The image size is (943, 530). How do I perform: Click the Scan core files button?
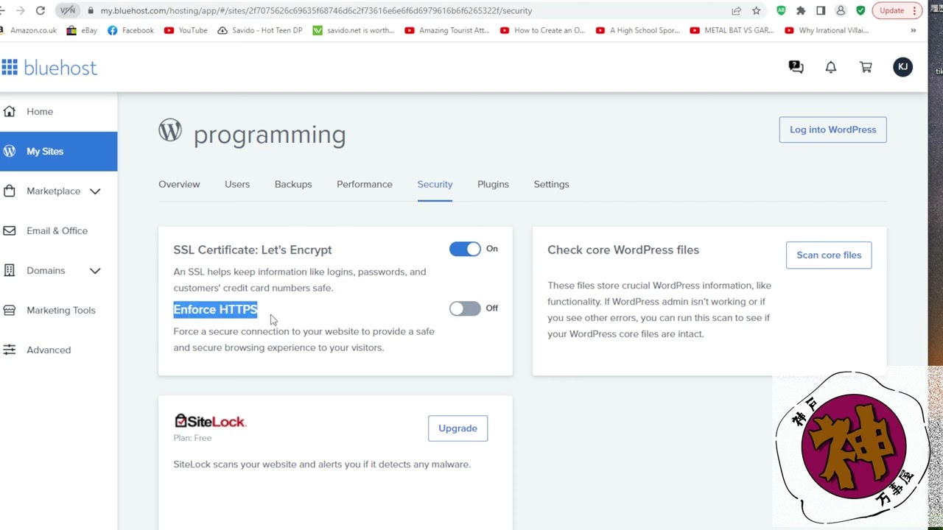pyautogui.click(x=829, y=255)
